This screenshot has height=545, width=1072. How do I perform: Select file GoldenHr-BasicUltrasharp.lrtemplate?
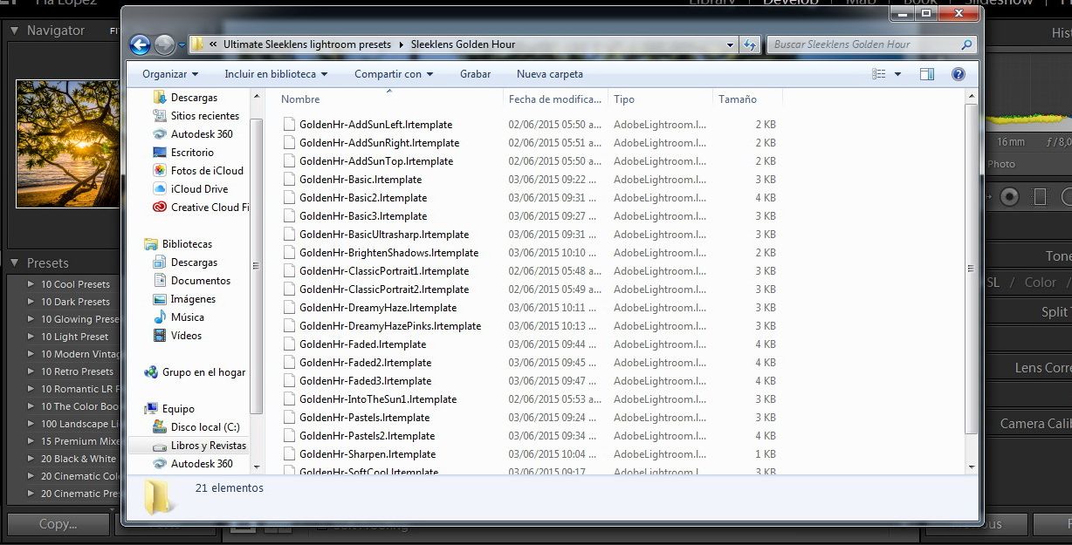[384, 235]
